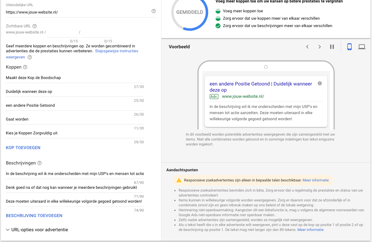Open help icon next to Koppen heading

[25, 67]
